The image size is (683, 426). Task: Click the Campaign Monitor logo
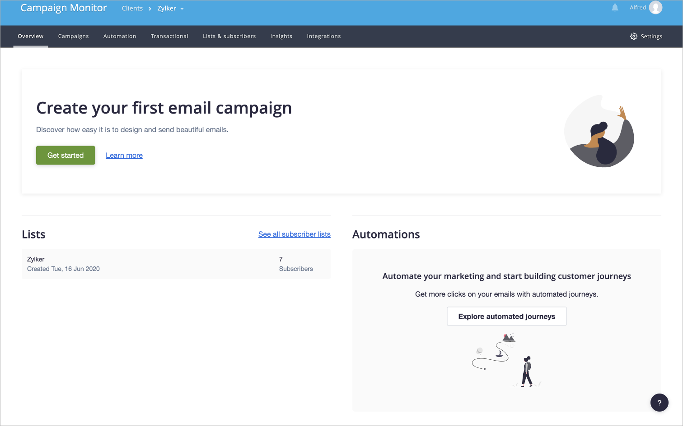(x=64, y=8)
